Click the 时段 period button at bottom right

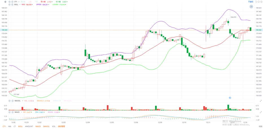tap(260, 126)
